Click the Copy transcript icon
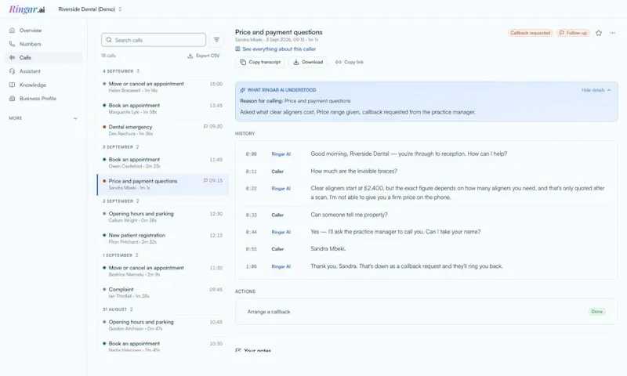627x376 pixels. (243, 62)
